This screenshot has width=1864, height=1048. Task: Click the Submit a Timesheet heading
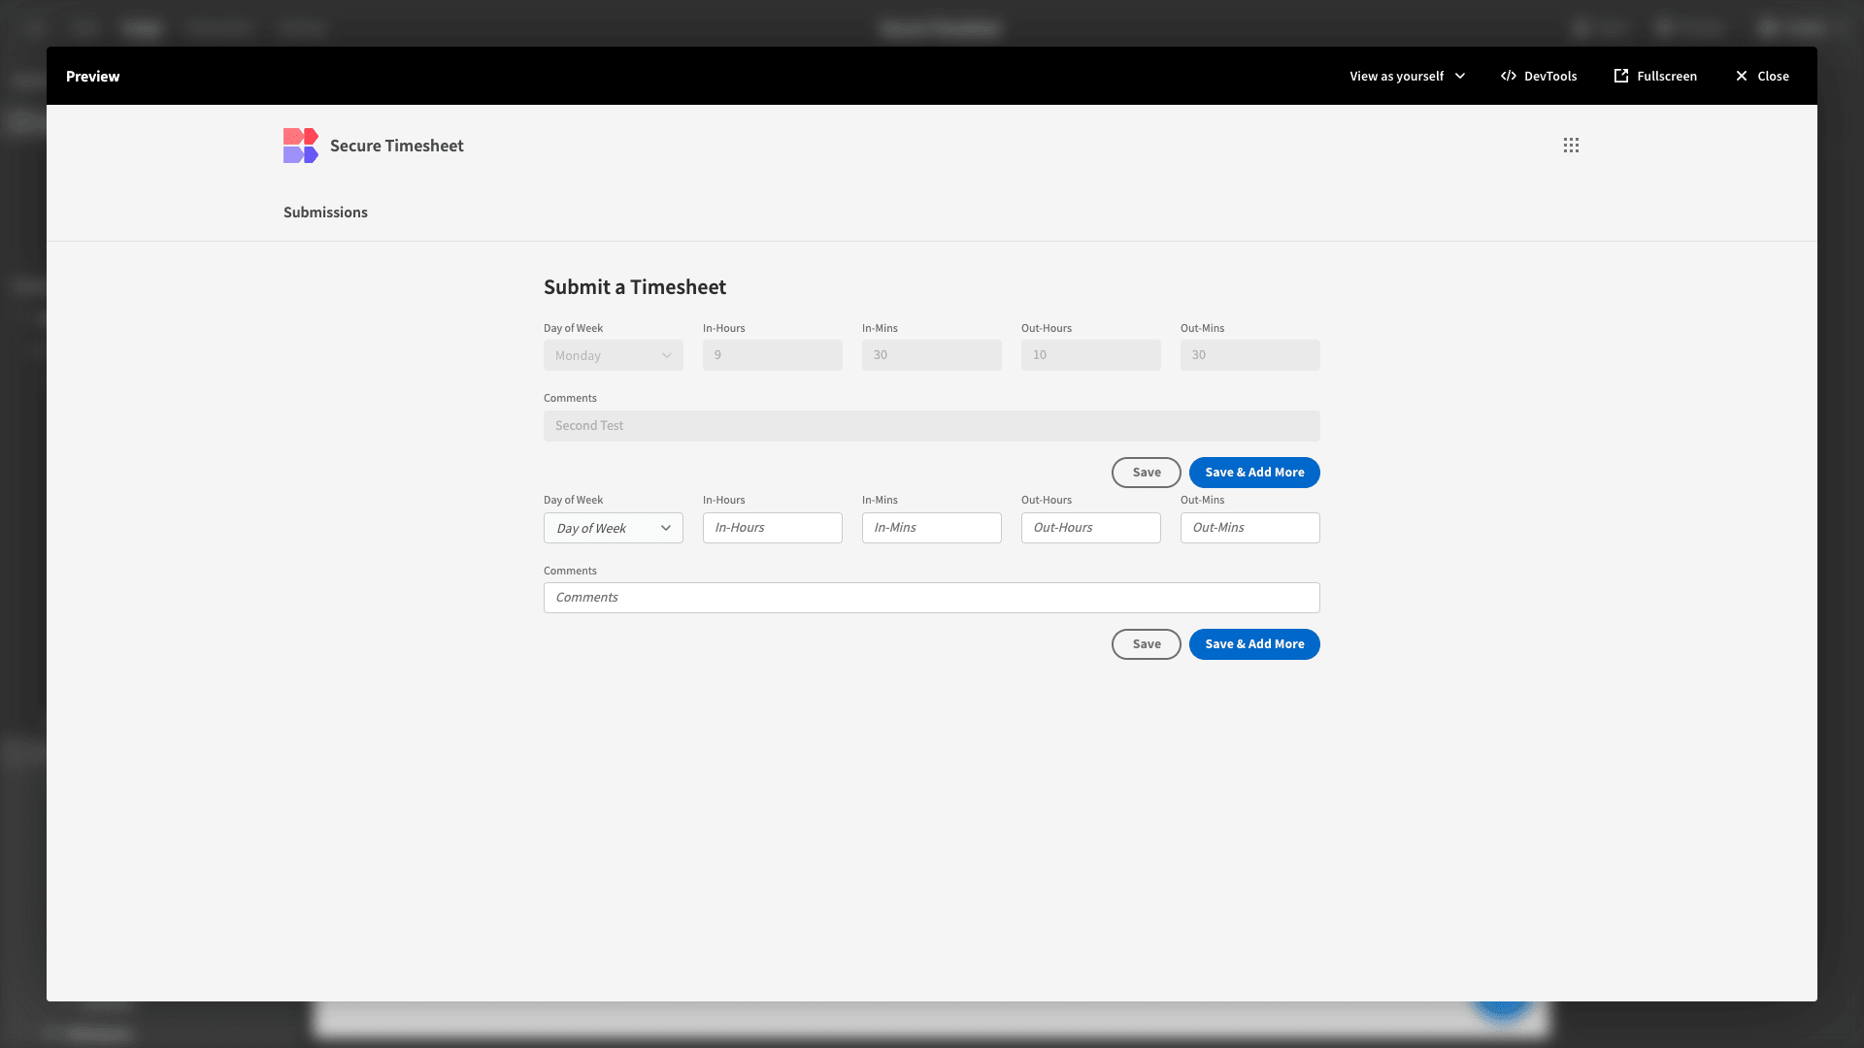pos(635,287)
